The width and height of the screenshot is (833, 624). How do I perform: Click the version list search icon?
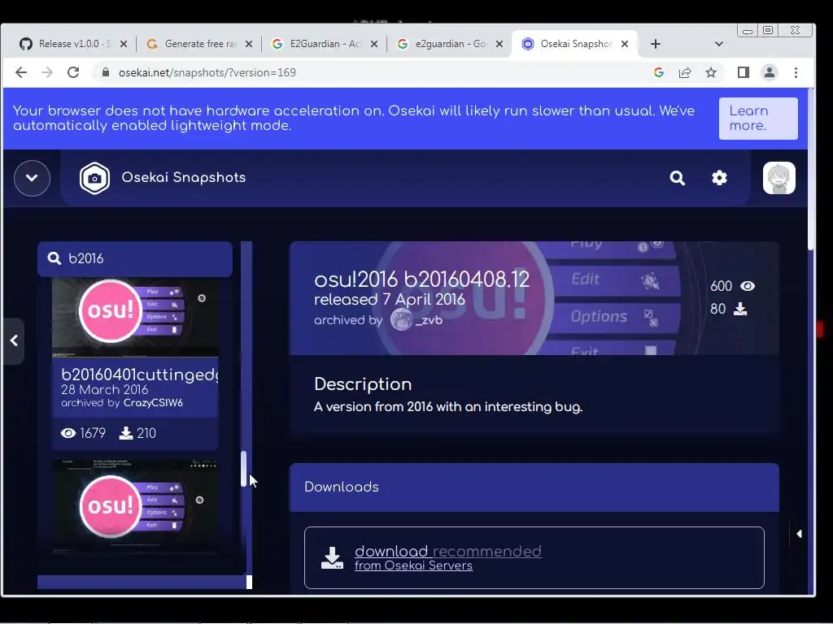coord(55,258)
